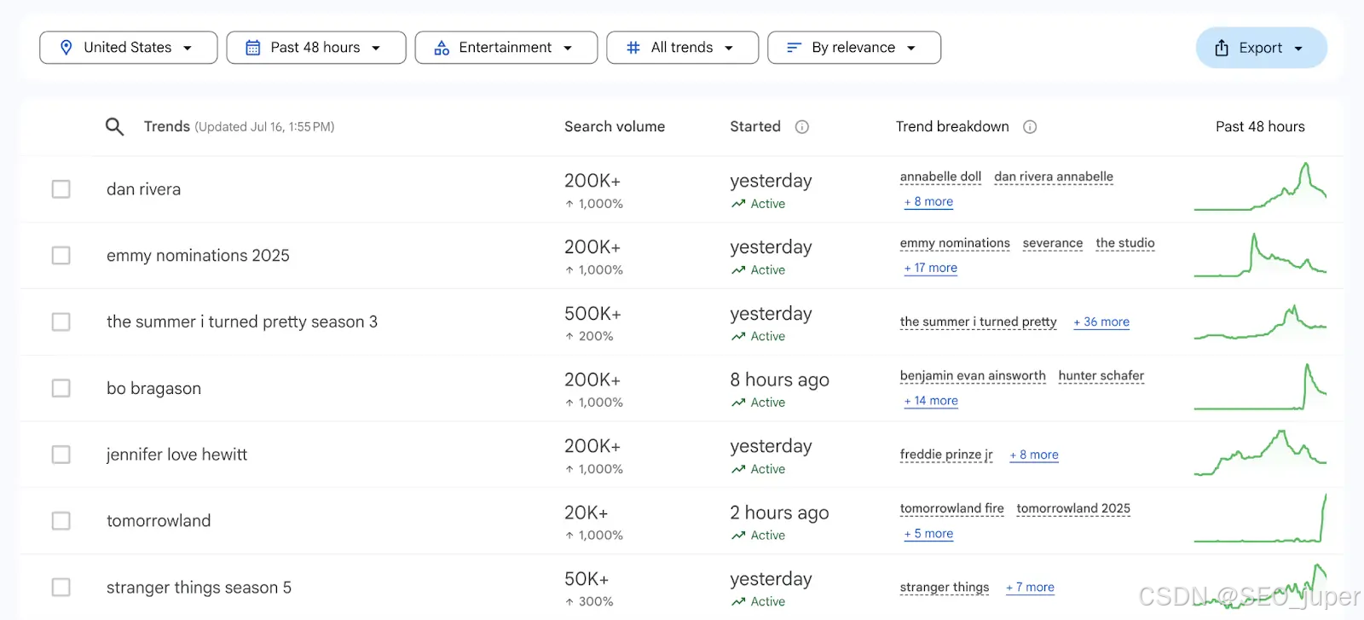Click the Active trend arrow icon for bo bragason
Image resolution: width=1364 pixels, height=620 pixels.
point(738,403)
